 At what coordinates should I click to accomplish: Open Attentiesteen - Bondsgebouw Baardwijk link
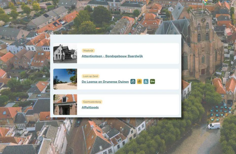[112, 56]
